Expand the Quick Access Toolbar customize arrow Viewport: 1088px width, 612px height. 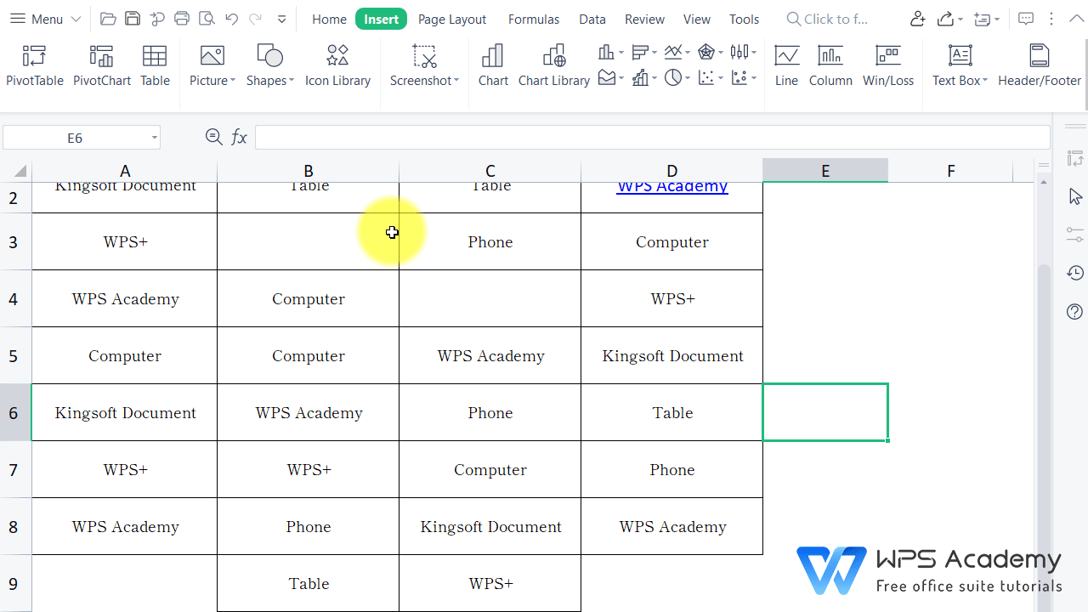coord(282,19)
